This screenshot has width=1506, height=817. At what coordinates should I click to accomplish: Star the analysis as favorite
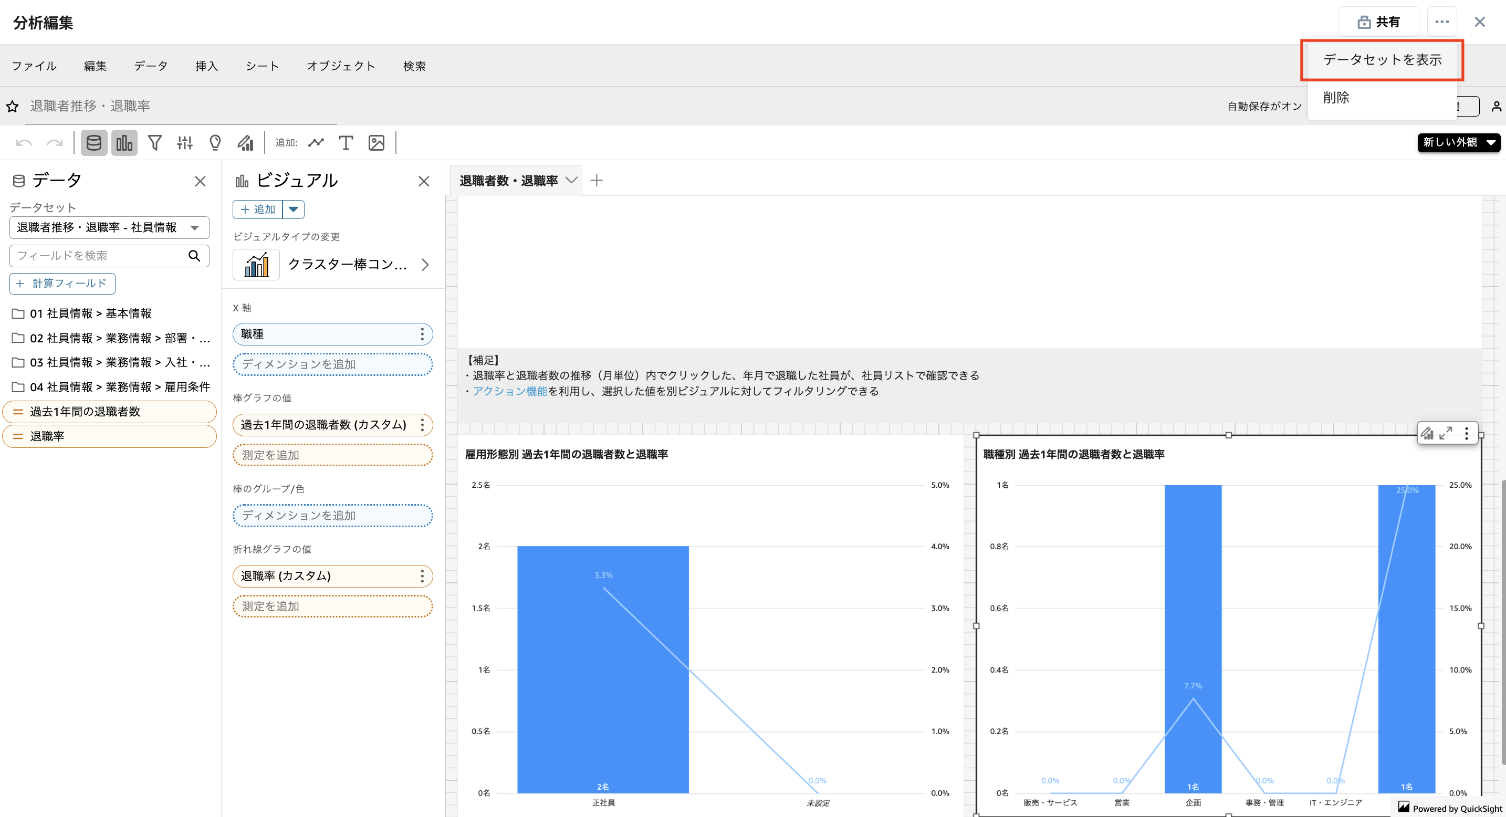point(12,107)
